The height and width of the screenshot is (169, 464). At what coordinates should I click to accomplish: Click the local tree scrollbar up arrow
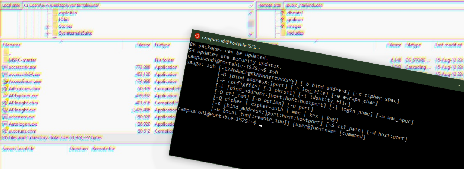pyautogui.click(x=251, y=13)
